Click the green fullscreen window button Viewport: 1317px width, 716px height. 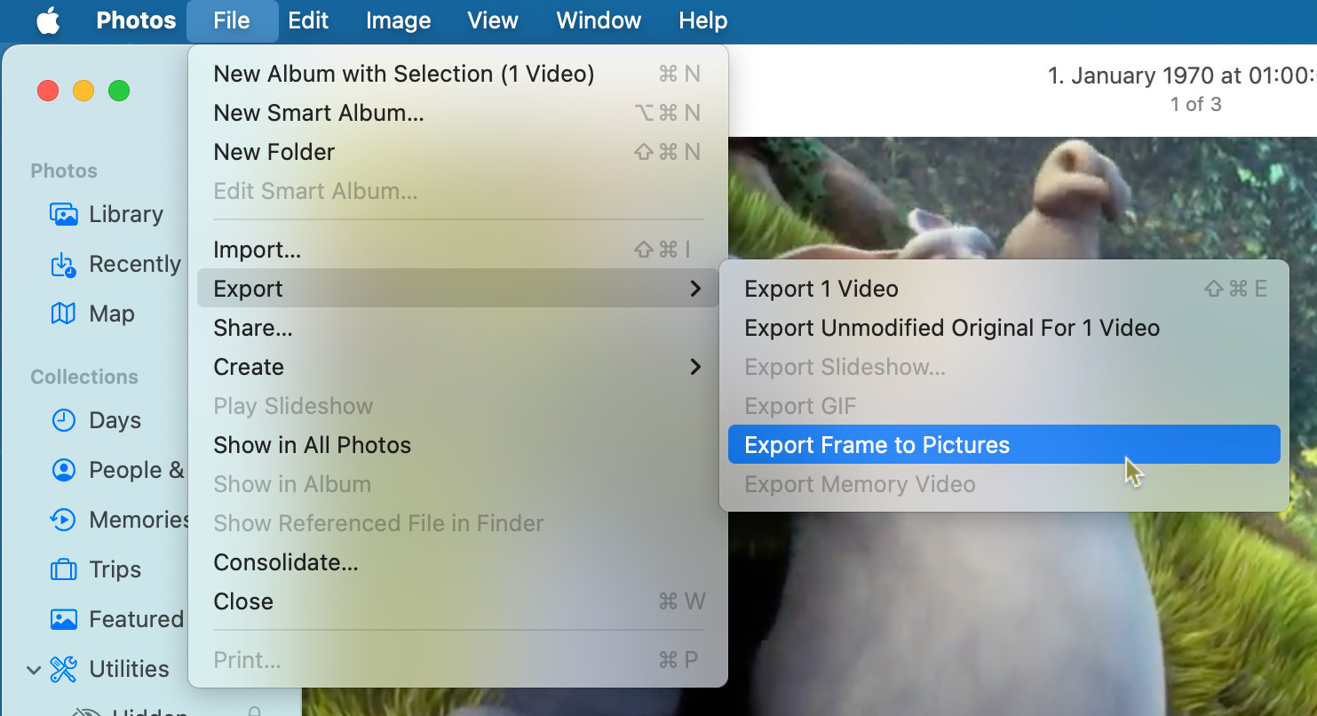click(x=118, y=91)
